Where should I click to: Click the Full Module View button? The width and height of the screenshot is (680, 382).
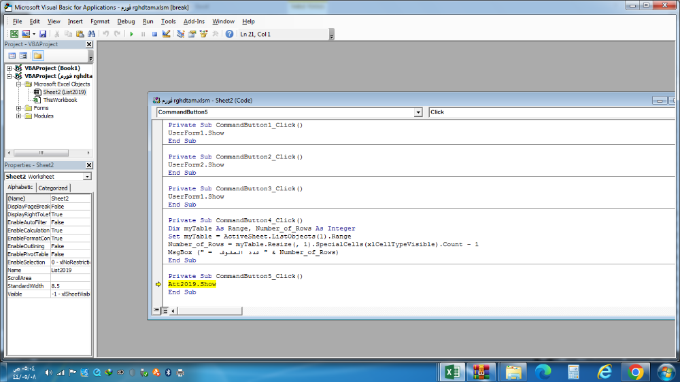(165, 311)
